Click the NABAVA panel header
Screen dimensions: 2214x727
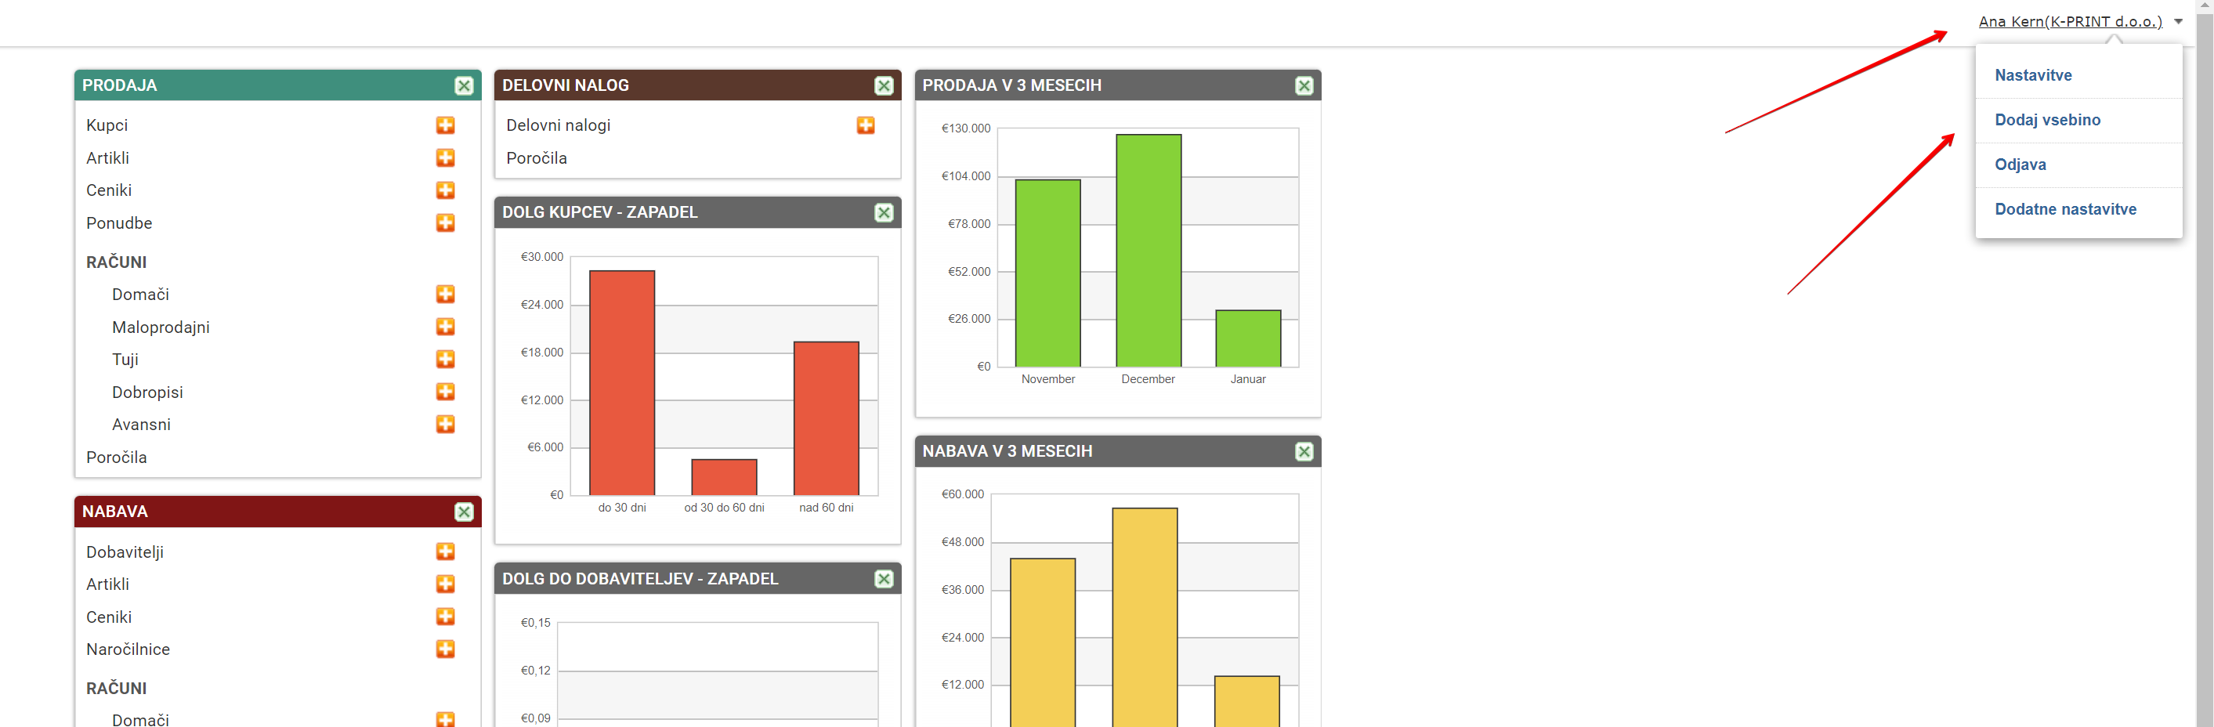277,512
